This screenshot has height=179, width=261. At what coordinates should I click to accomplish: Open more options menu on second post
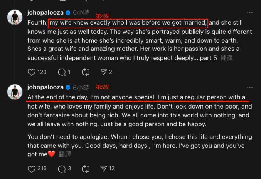[249, 88]
